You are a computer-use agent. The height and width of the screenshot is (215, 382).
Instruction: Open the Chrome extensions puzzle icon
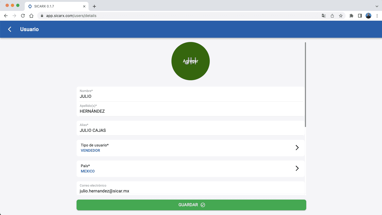coord(351,16)
